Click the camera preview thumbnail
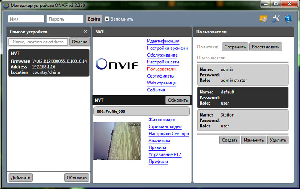 [x=117, y=141]
